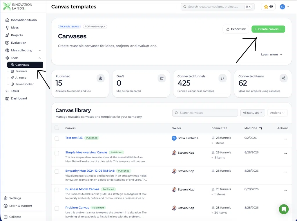Click the PDF-ready output tag
The width and height of the screenshot is (297, 221).
pyautogui.click(x=95, y=26)
